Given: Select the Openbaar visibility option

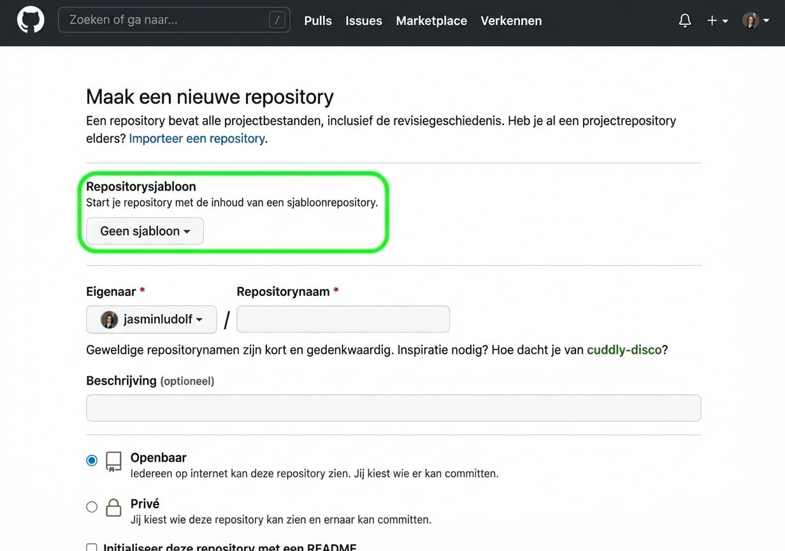Looking at the screenshot, I should tap(91, 460).
